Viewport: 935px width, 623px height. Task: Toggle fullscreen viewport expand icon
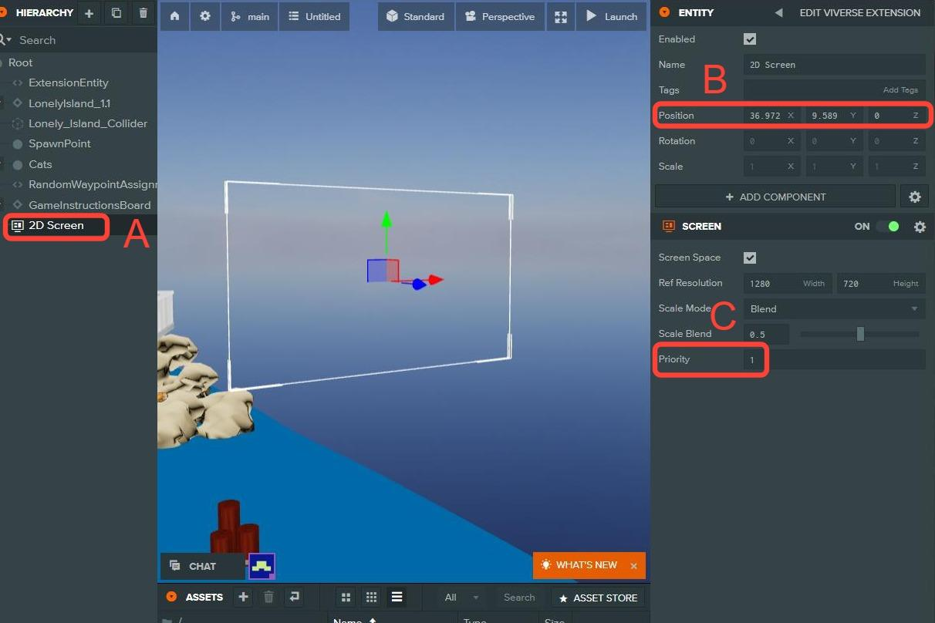point(561,16)
